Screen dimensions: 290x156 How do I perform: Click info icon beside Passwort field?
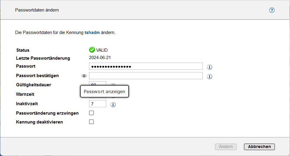coord(210,67)
